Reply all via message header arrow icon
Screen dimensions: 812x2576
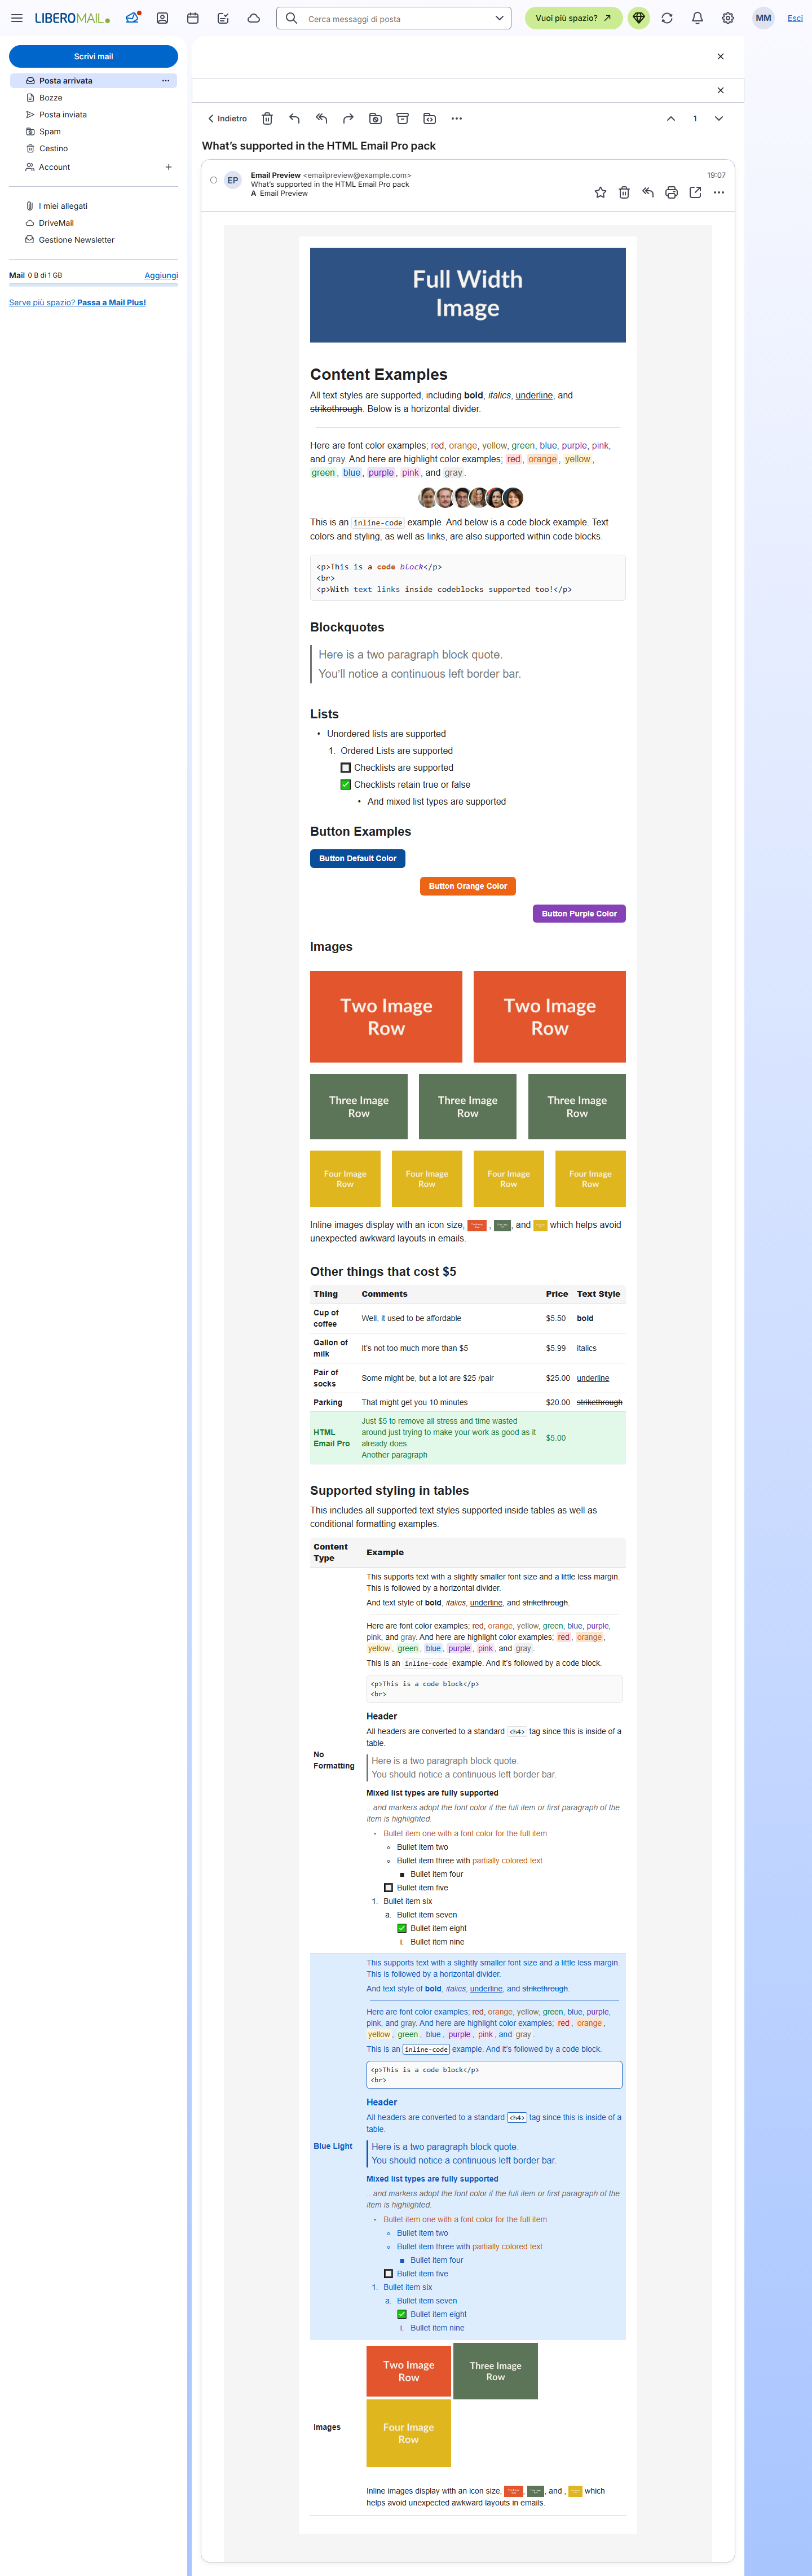647,192
